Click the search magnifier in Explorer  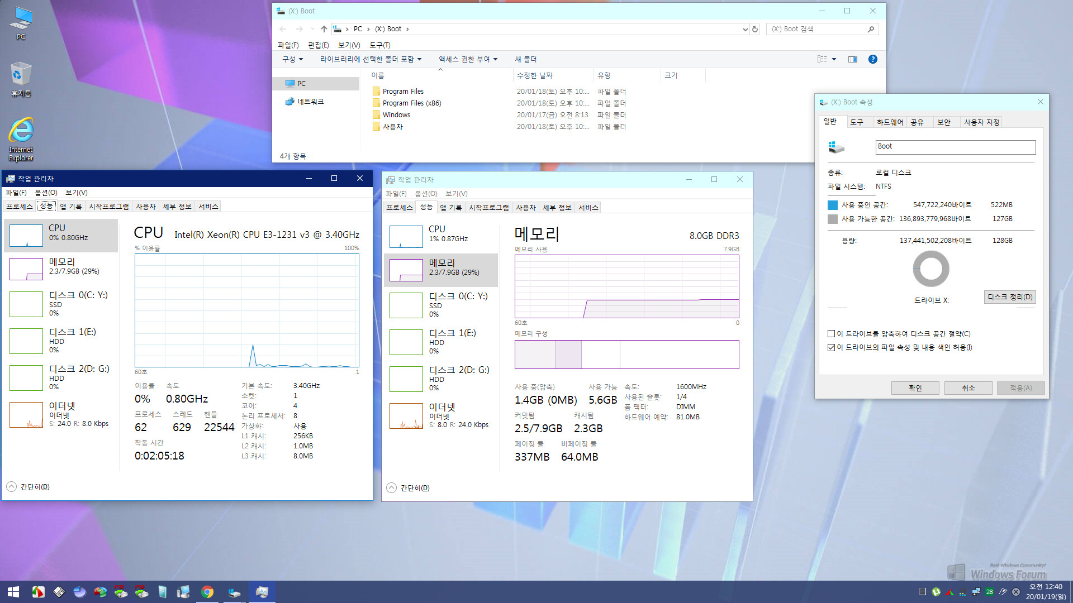point(871,29)
